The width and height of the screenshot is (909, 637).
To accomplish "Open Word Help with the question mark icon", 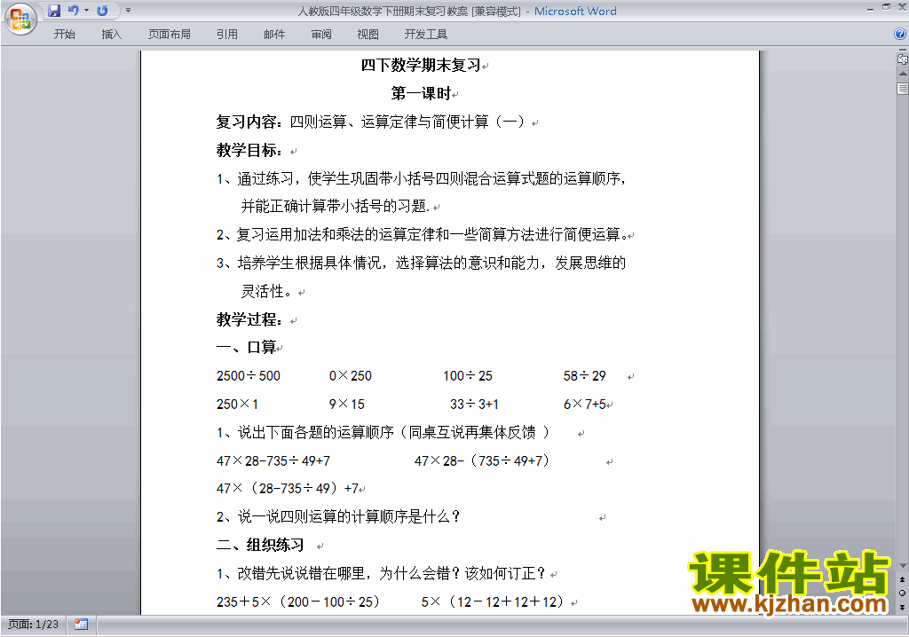I will tap(900, 35).
